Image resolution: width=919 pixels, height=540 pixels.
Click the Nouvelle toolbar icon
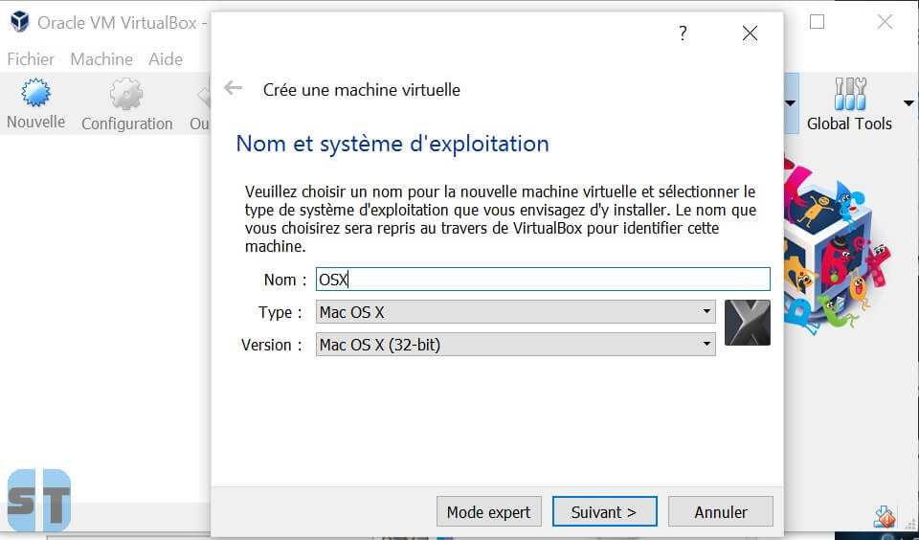35,93
